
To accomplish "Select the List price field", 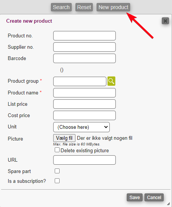I will (84, 104).
